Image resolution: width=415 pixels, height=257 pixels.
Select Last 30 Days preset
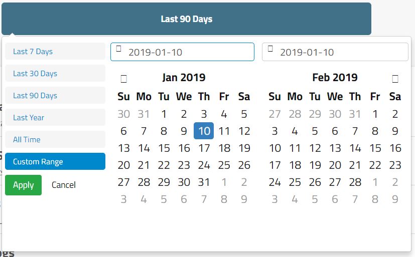coord(55,74)
